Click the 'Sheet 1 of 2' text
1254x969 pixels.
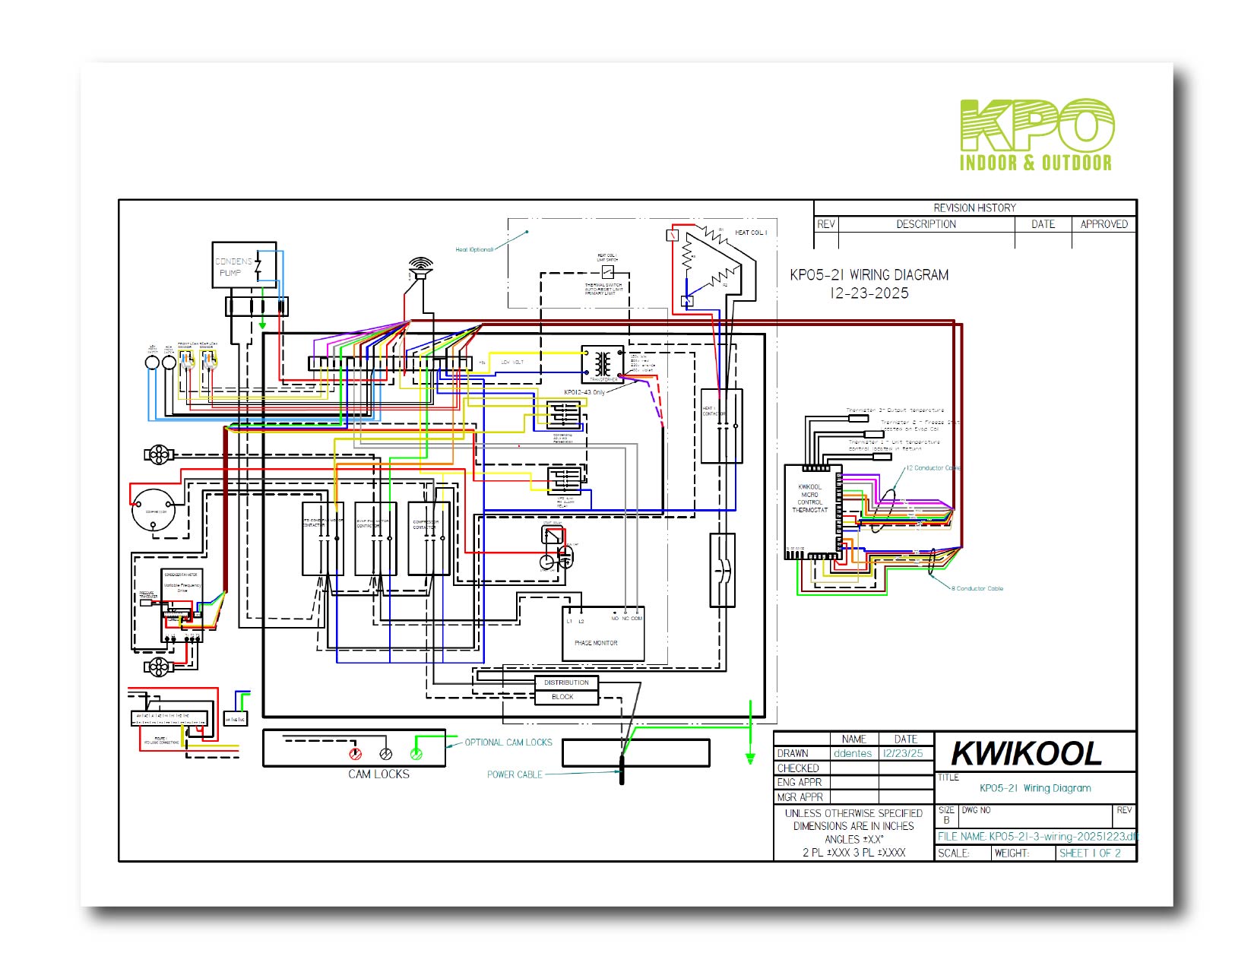tap(1090, 853)
